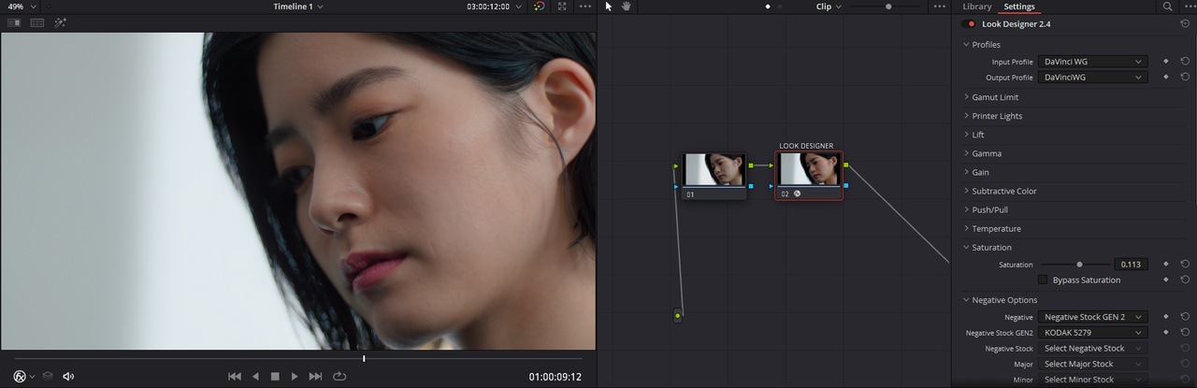Select the arrow pointer tool in node editor

(609, 7)
